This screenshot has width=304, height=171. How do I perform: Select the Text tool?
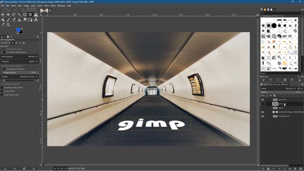[36, 20]
